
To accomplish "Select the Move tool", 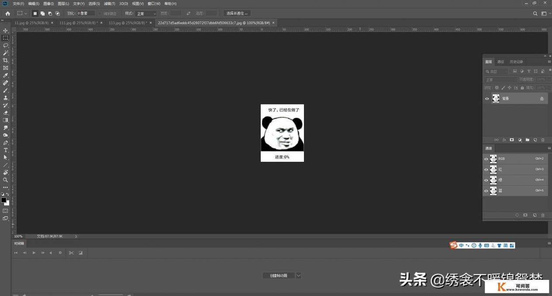I will tap(5, 31).
